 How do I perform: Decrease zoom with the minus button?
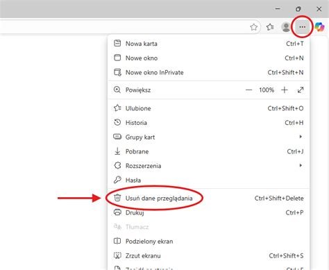[x=248, y=90]
